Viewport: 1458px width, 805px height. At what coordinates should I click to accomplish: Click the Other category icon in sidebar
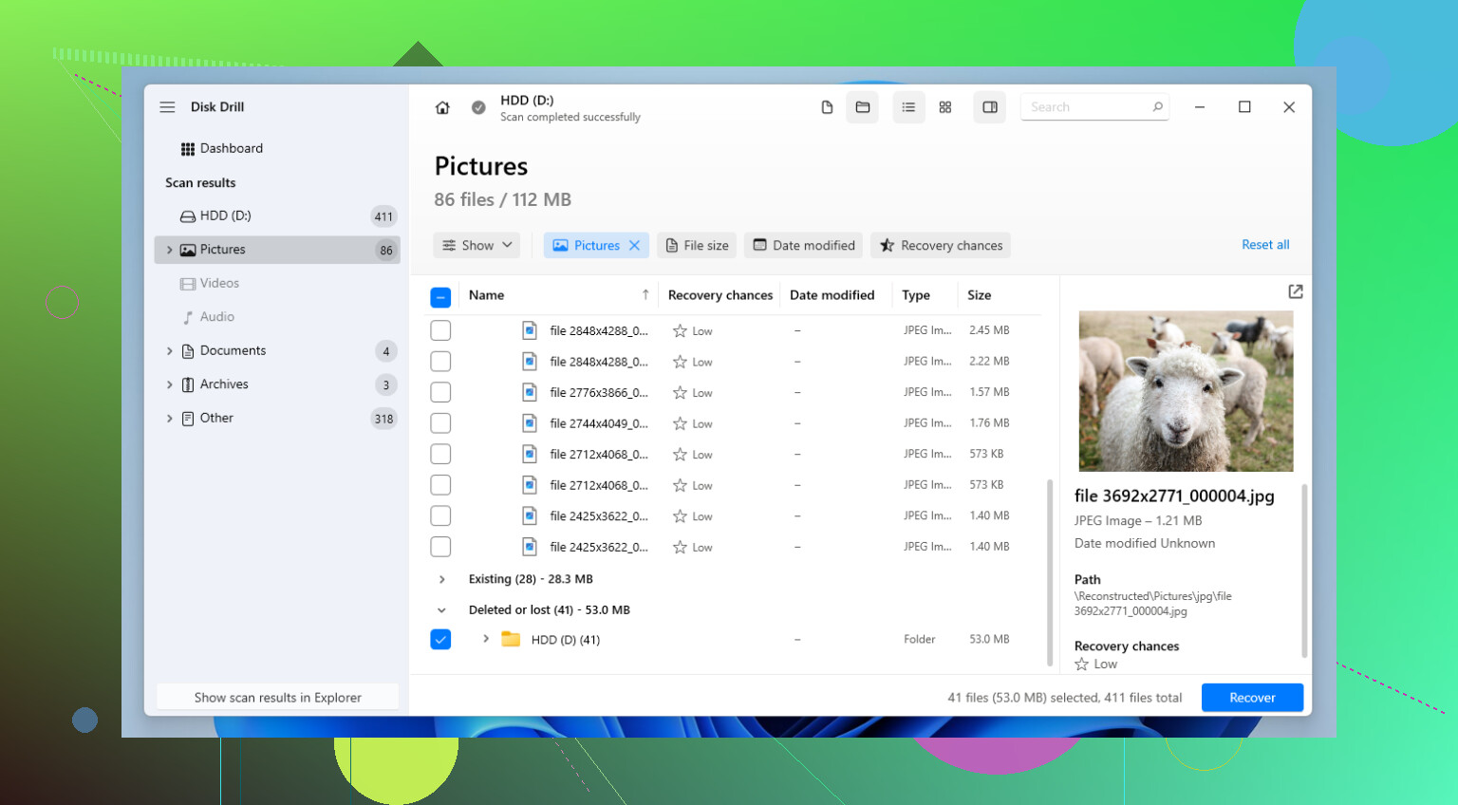click(x=188, y=419)
